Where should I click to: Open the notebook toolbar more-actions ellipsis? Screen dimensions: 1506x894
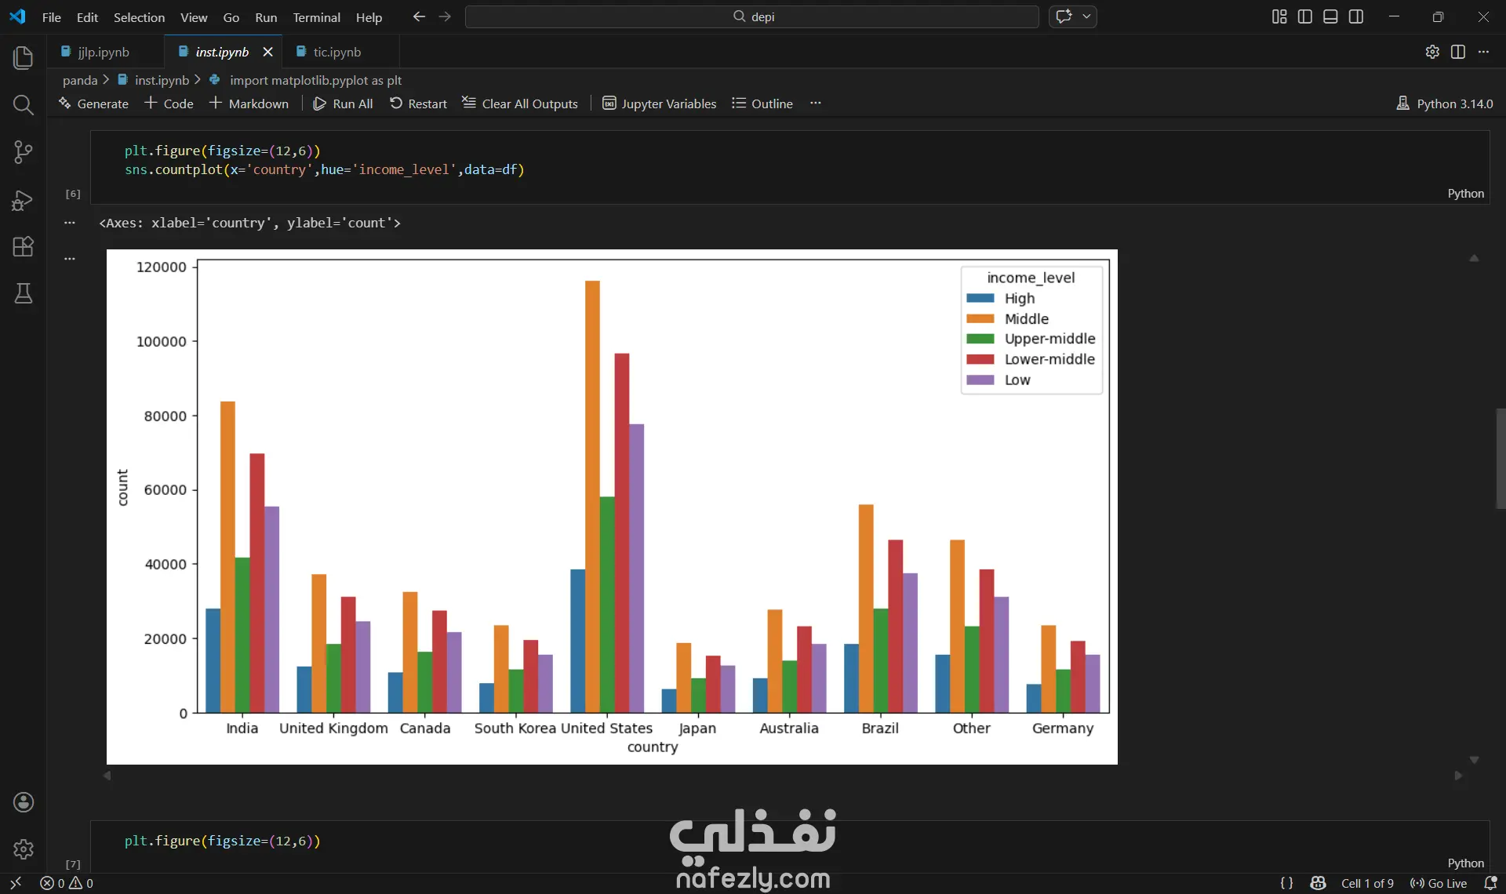click(x=816, y=104)
